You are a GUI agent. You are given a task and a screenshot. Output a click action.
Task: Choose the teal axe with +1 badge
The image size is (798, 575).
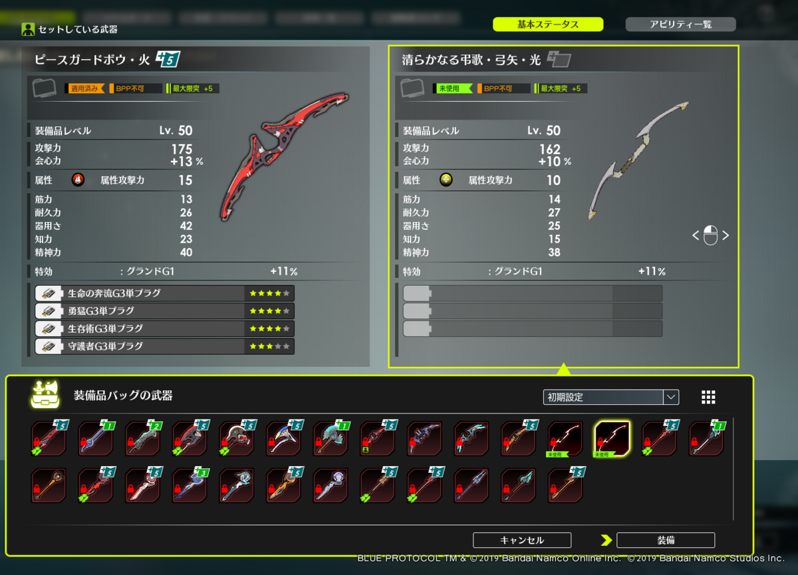point(331,439)
